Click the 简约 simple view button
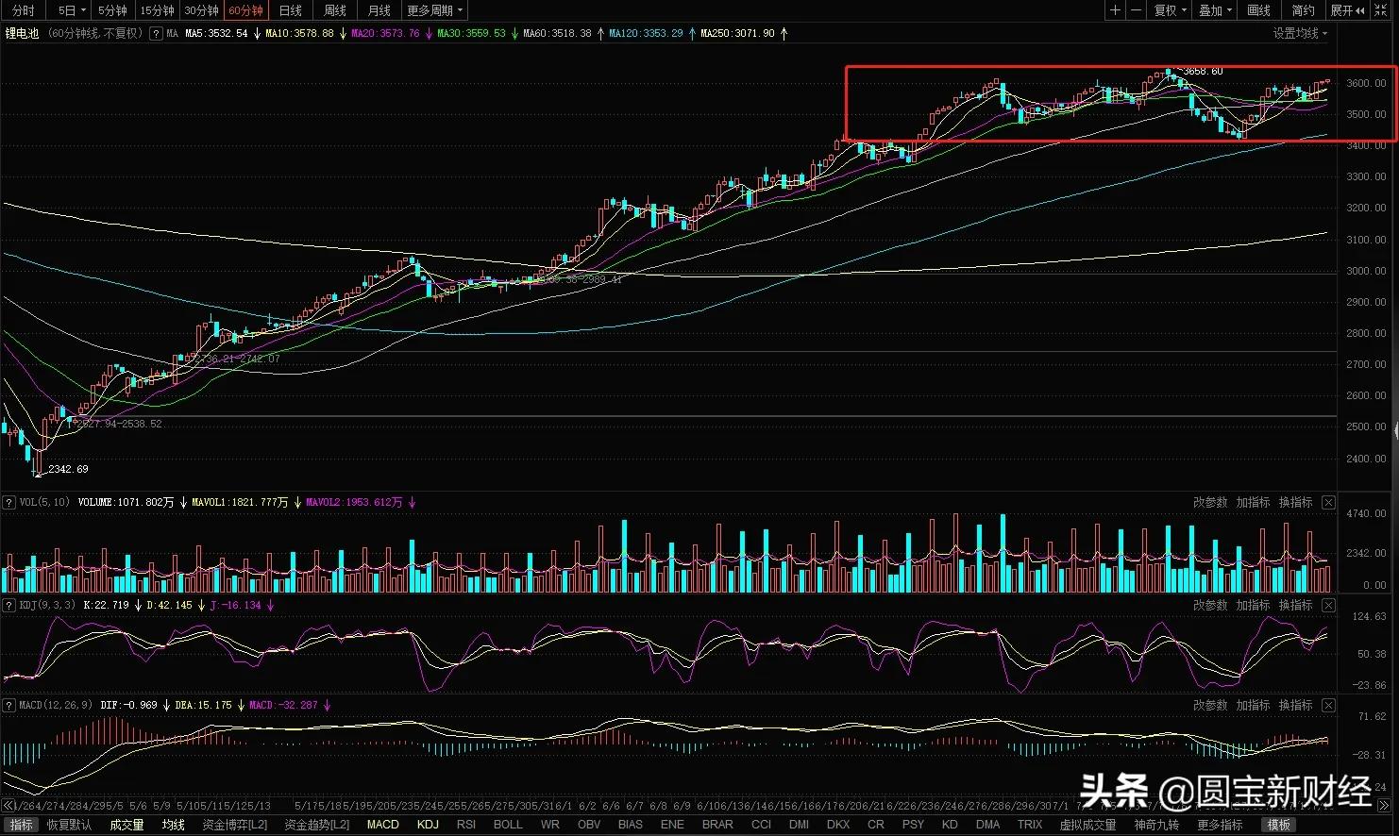The height and width of the screenshot is (836, 1399). [x=1303, y=10]
